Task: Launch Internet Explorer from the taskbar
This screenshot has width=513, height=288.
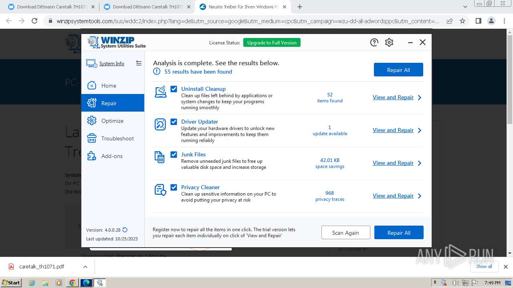Action: pos(32,283)
